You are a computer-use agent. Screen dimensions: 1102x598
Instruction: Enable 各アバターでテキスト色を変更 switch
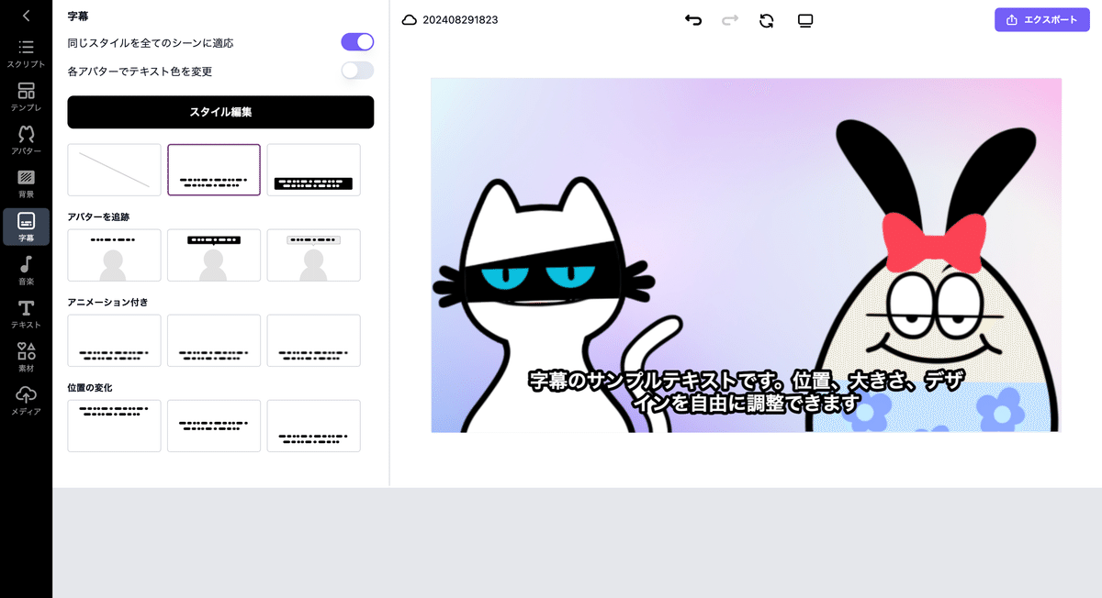click(x=357, y=70)
